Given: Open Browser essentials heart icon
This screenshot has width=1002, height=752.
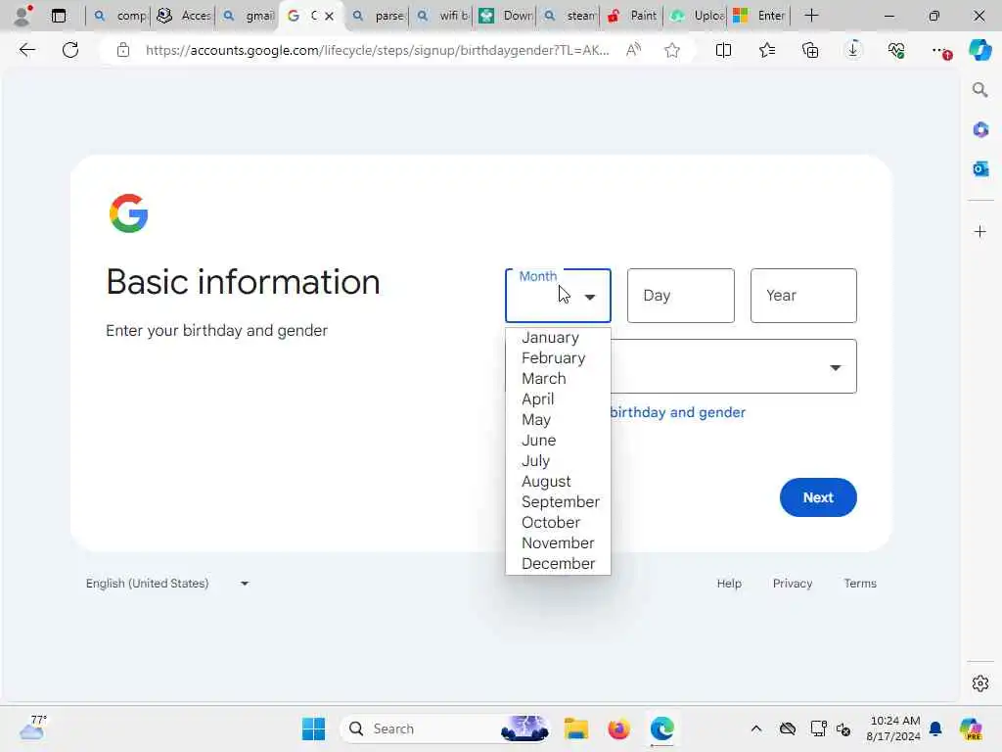Looking at the screenshot, I should click(896, 50).
